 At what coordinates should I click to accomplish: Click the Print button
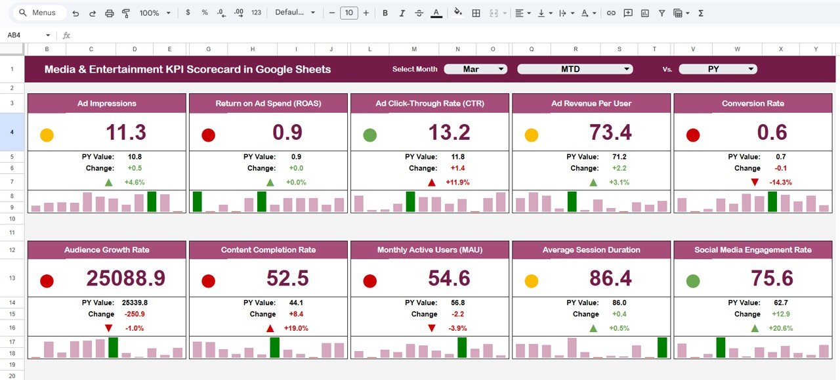tap(109, 12)
